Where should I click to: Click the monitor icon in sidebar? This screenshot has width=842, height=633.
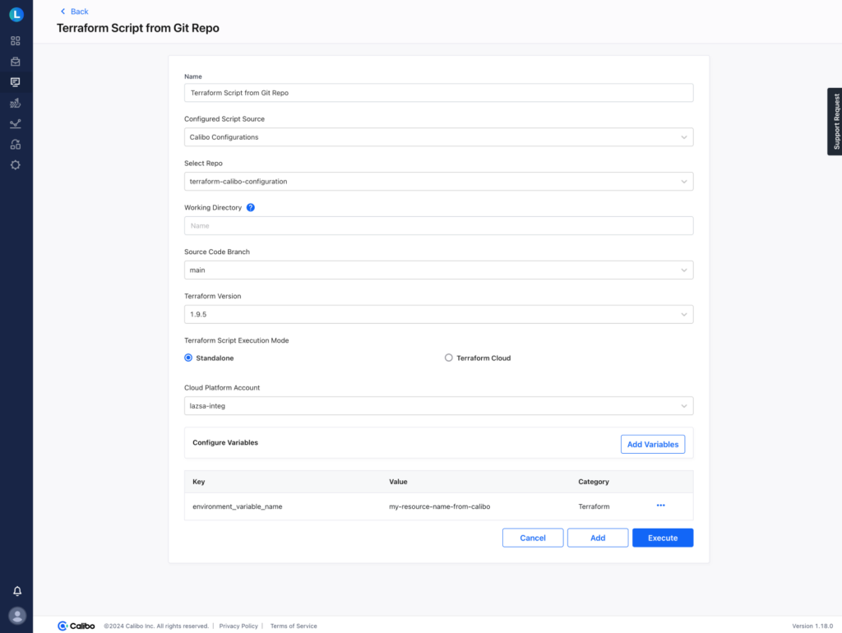(x=16, y=82)
